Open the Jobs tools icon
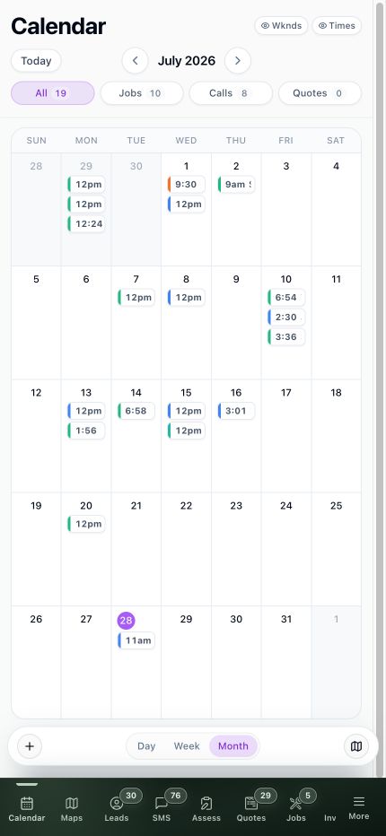Image resolution: width=386 pixels, height=836 pixels. pyautogui.click(x=295, y=803)
